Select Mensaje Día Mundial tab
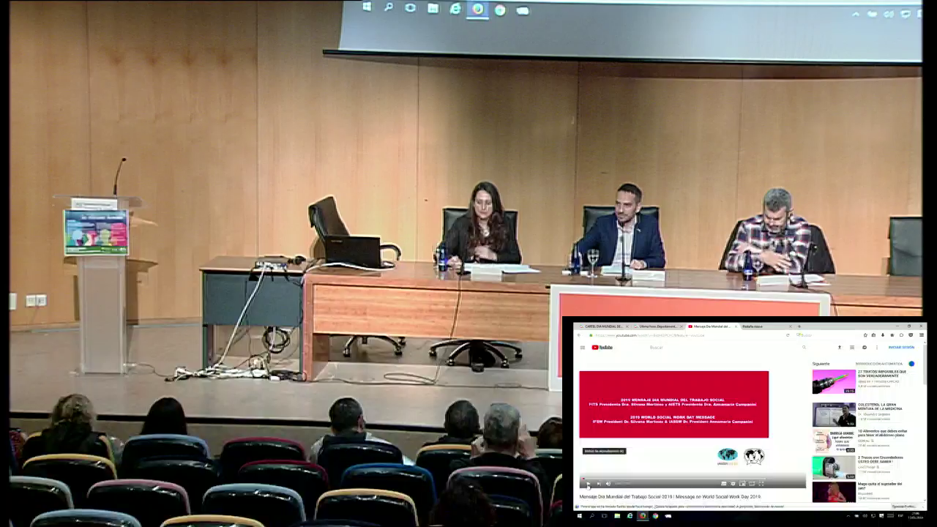Image resolution: width=937 pixels, height=527 pixels. coord(713,326)
